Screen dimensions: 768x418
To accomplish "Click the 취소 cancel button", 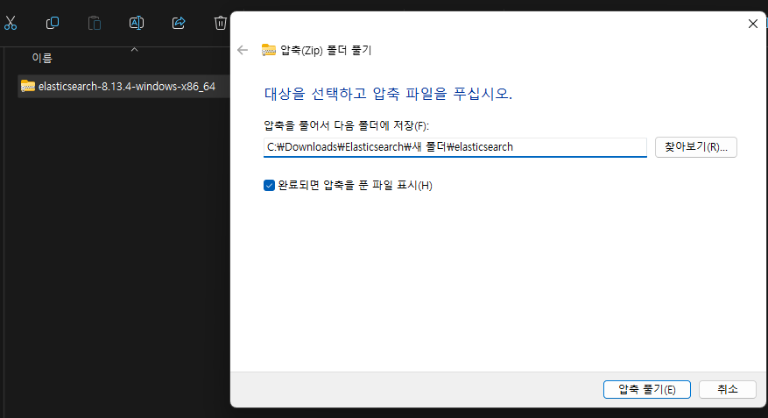I will (728, 390).
